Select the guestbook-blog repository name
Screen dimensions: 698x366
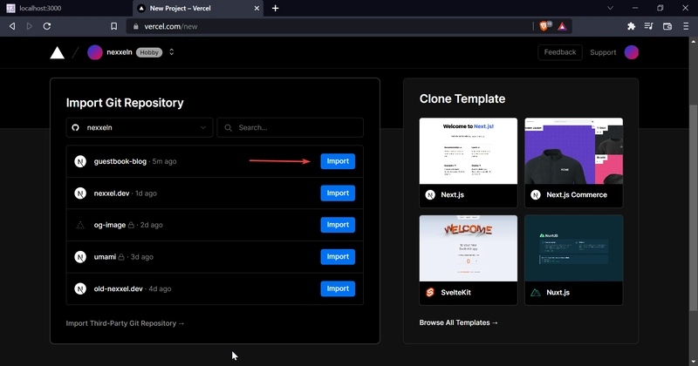point(120,161)
